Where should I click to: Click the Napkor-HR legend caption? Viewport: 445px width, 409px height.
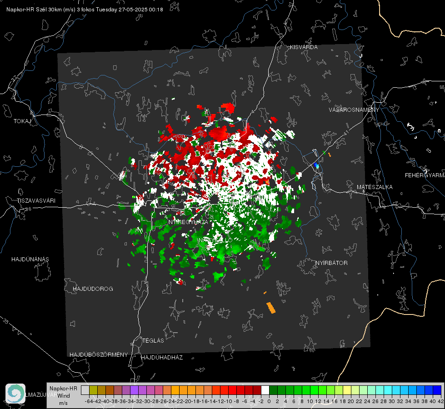pyautogui.click(x=63, y=389)
